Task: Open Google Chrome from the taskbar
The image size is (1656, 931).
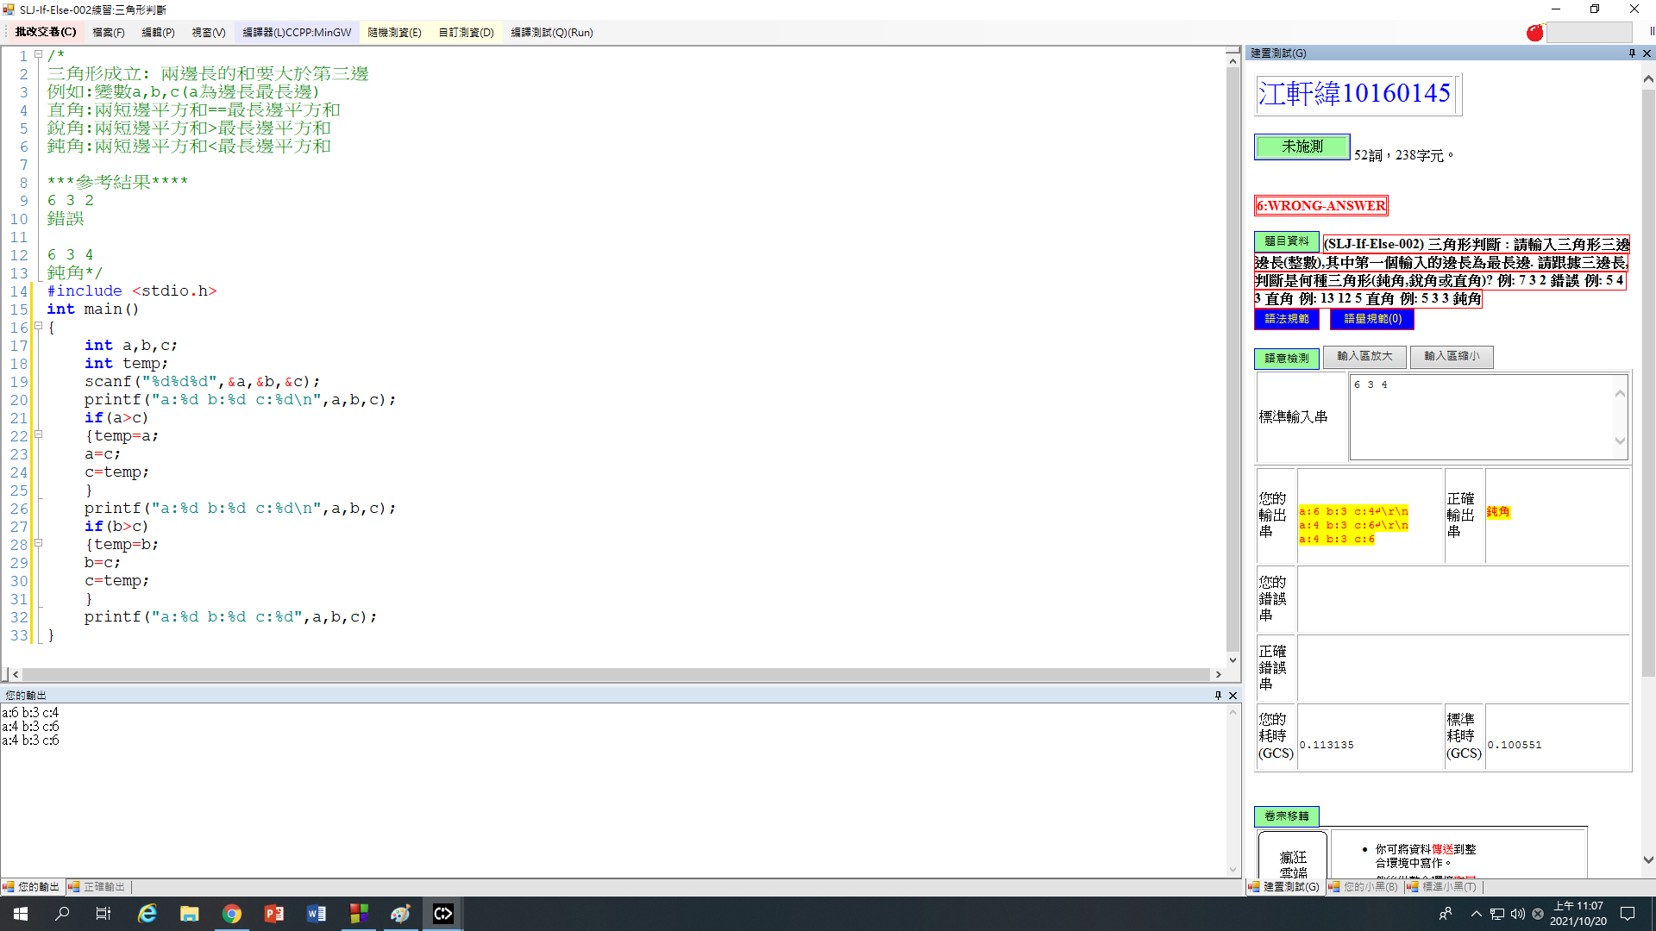Action: click(232, 913)
